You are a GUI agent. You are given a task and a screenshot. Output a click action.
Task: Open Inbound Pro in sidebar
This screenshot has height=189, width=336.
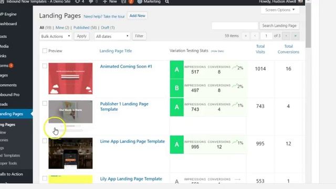tap(9, 94)
